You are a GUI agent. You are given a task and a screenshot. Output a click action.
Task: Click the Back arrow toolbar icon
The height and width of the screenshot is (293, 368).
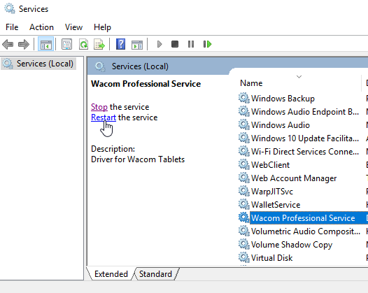pyautogui.click(x=8, y=44)
